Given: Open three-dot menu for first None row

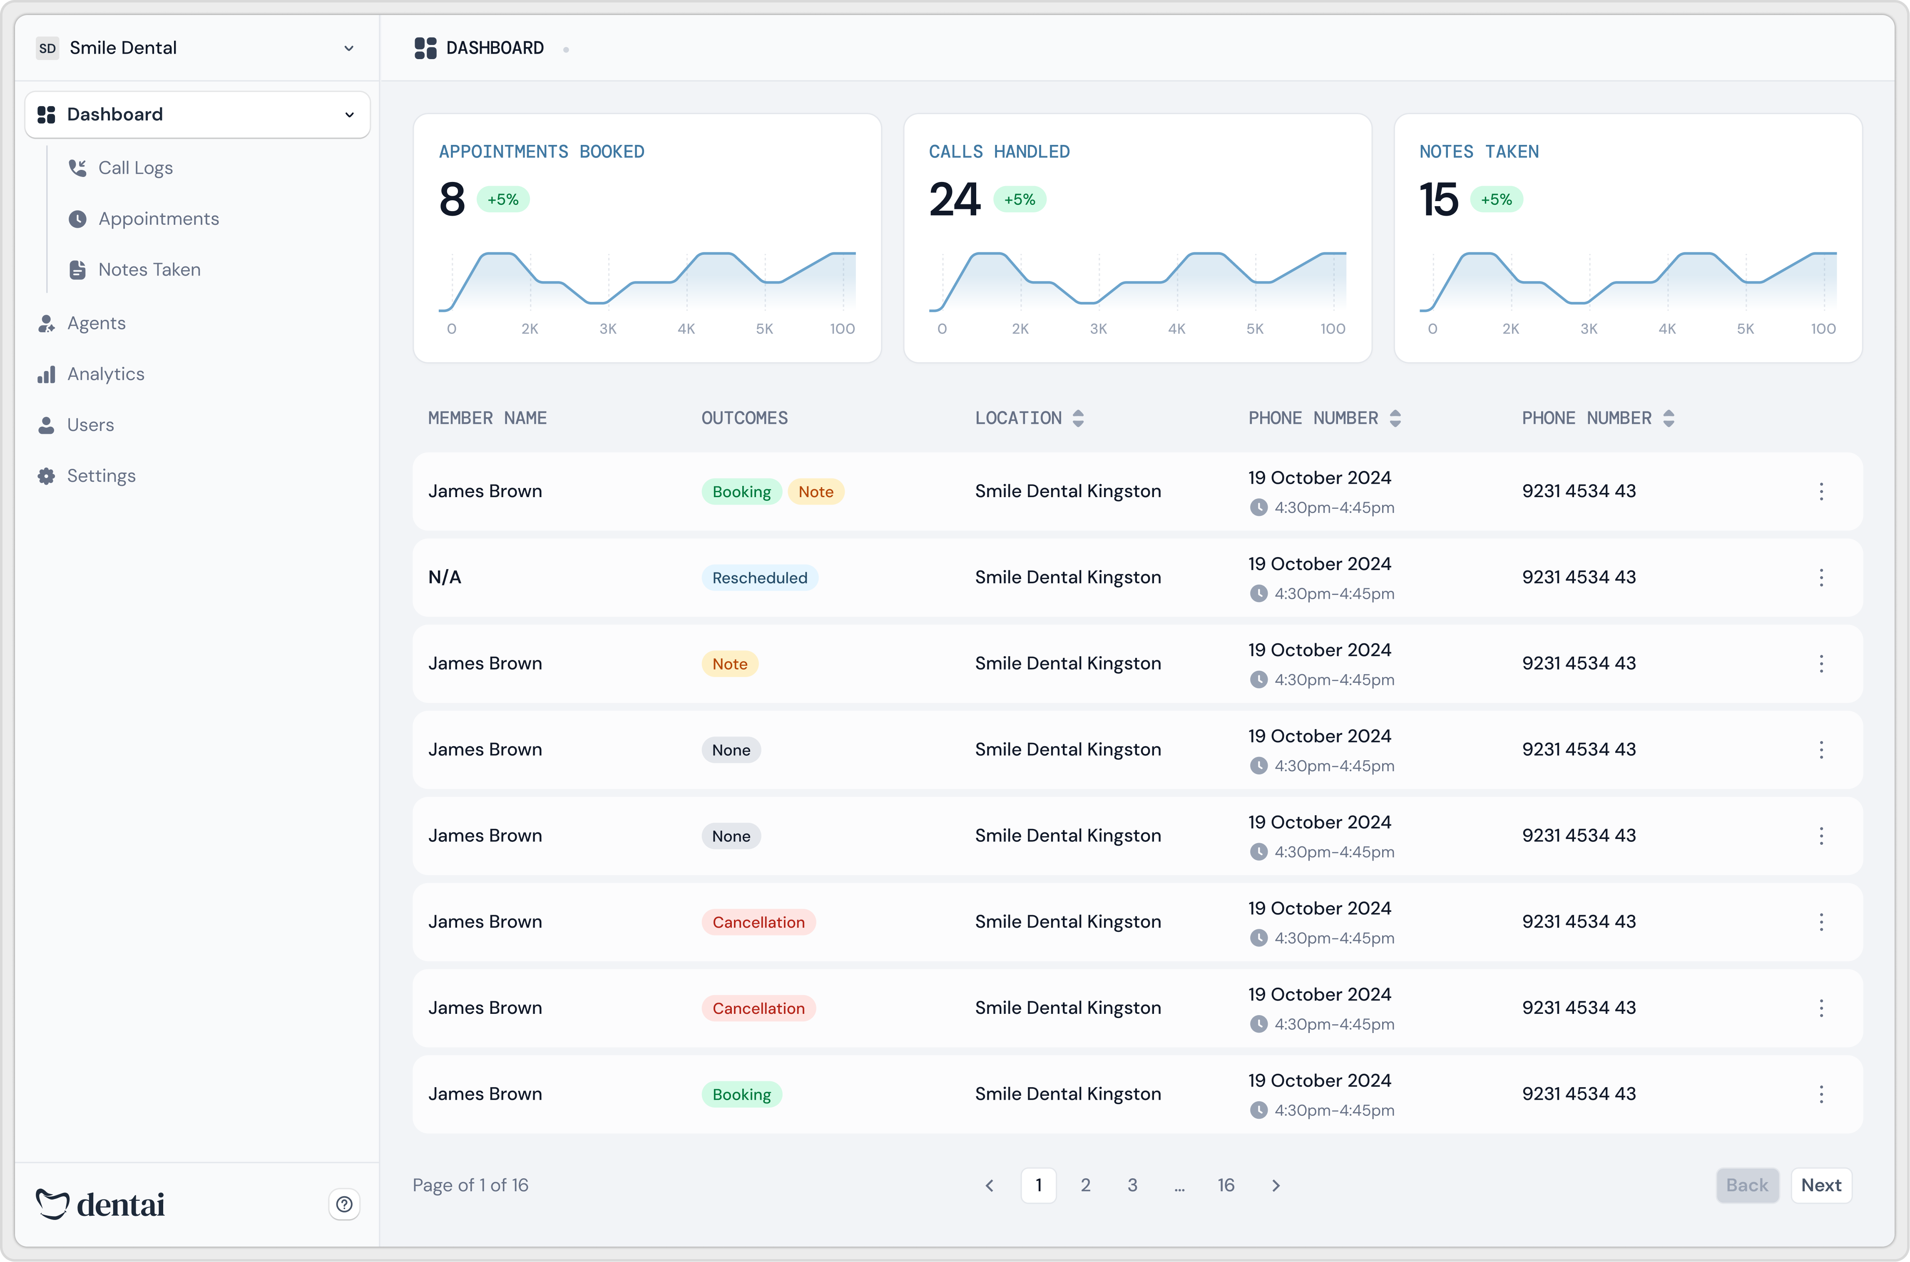Looking at the screenshot, I should coord(1821,750).
